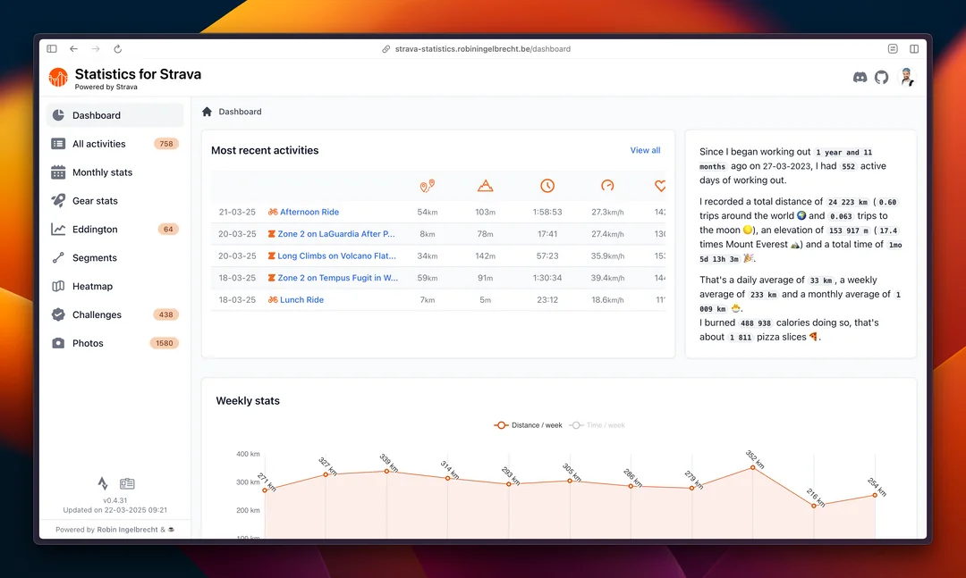The height and width of the screenshot is (578, 966).
Task: Click the Strava icon above version number
Action: coord(103,483)
